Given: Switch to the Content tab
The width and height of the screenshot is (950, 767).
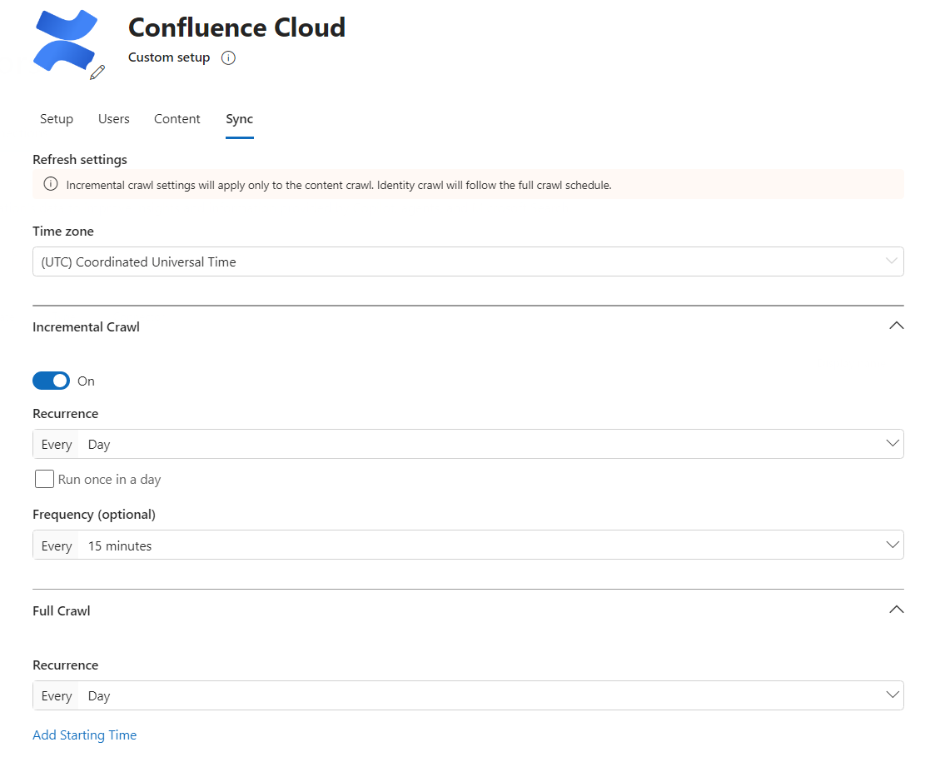Looking at the screenshot, I should pos(177,119).
